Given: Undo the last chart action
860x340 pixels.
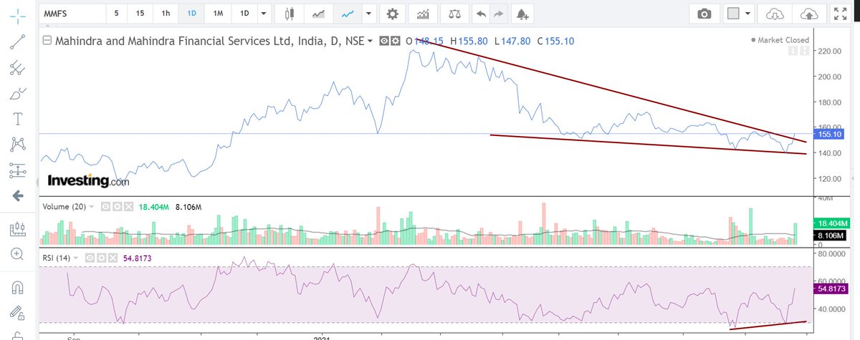Looking at the screenshot, I should [x=482, y=14].
